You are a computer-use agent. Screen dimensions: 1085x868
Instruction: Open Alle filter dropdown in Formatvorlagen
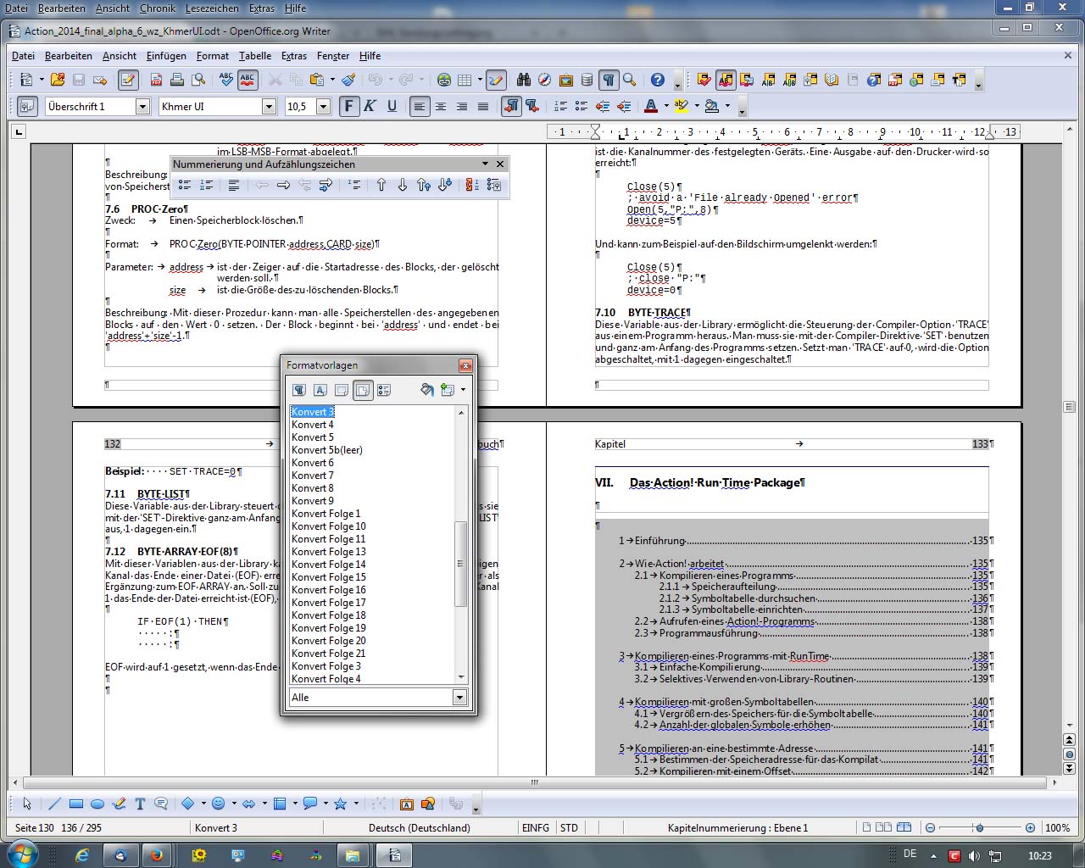[459, 698]
